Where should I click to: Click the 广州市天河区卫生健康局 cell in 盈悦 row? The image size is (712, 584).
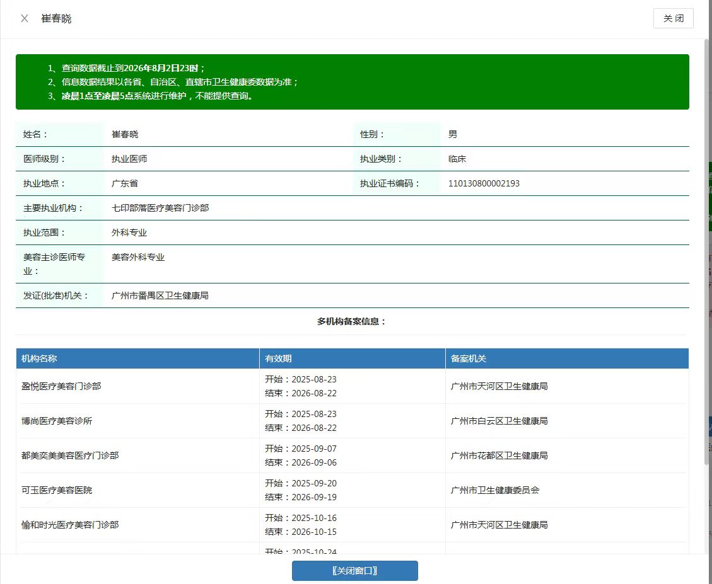pyautogui.click(x=499, y=386)
